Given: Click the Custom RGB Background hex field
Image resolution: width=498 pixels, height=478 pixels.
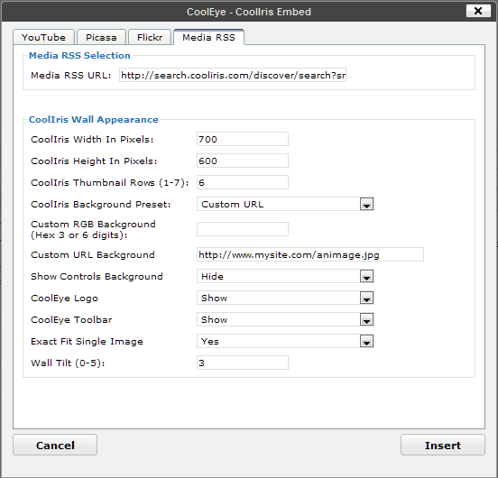Looking at the screenshot, I should pos(243,229).
